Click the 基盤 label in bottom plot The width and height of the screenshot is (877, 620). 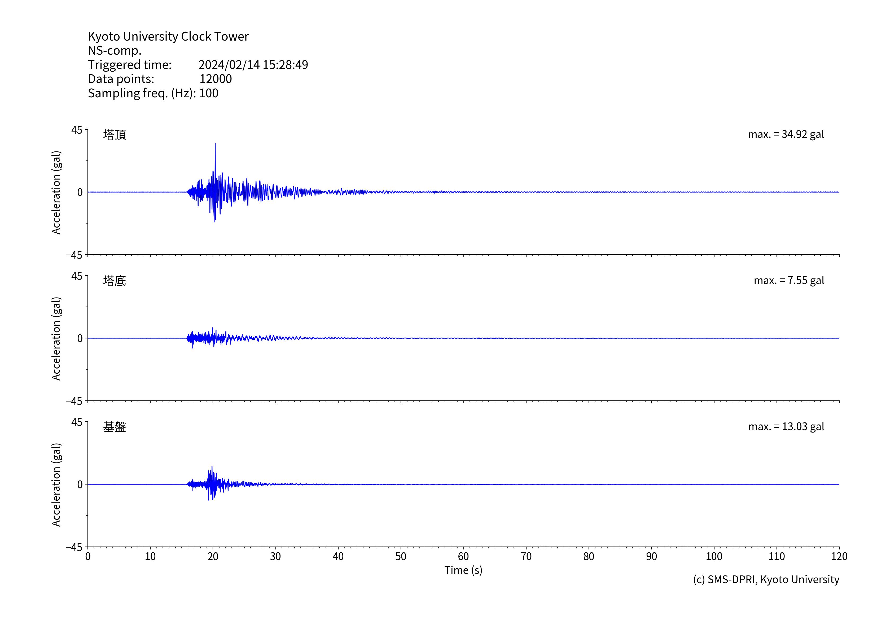point(114,427)
